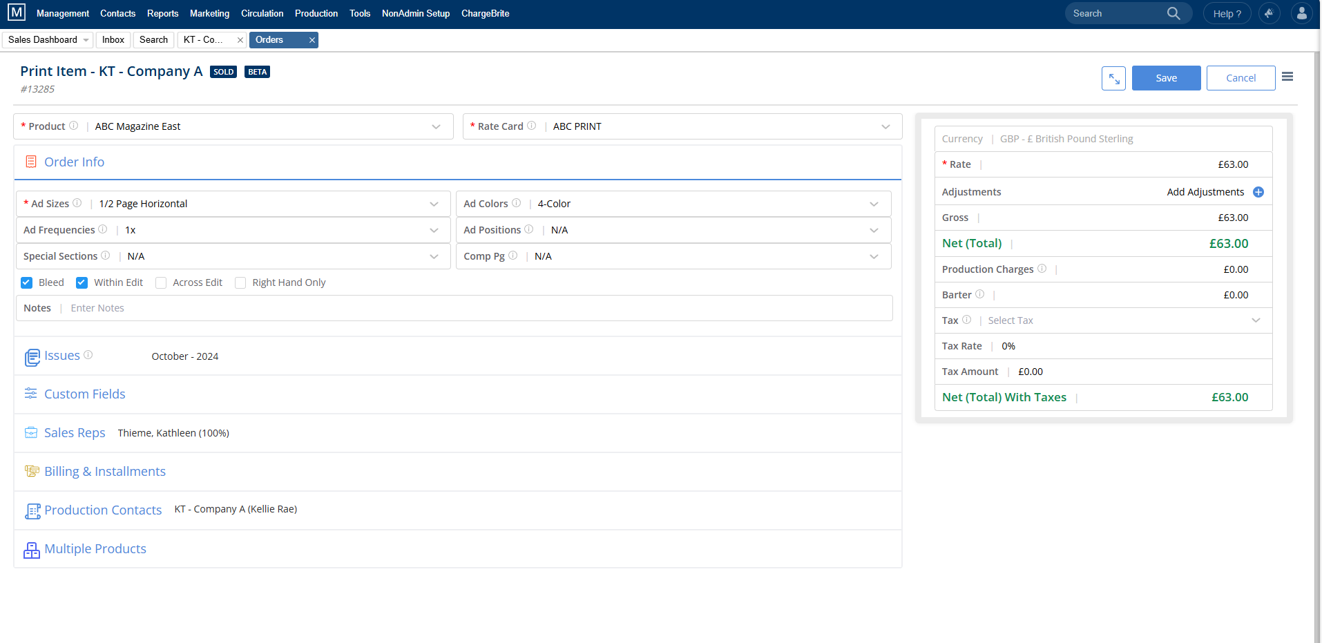Open the Select Tax dropdown
Image resolution: width=1322 pixels, height=643 pixels.
pos(1256,320)
